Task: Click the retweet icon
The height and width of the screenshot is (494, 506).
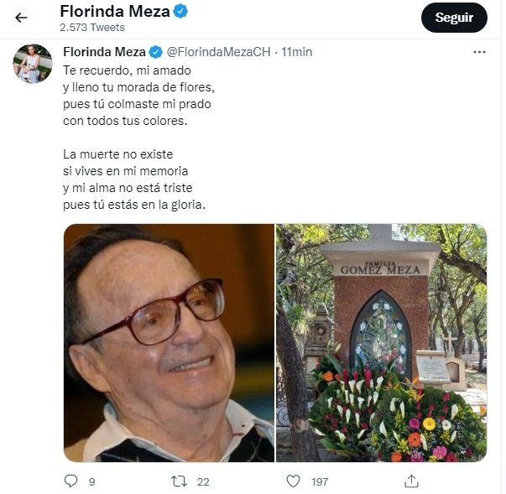Action: click(179, 481)
